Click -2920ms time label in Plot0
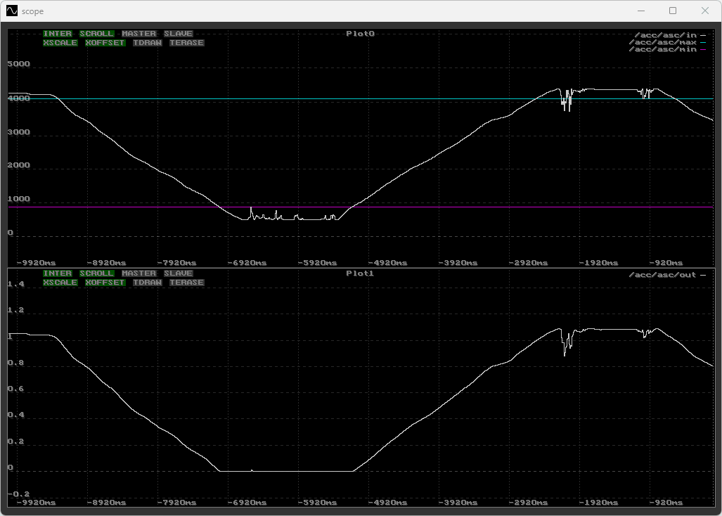 pos(529,263)
